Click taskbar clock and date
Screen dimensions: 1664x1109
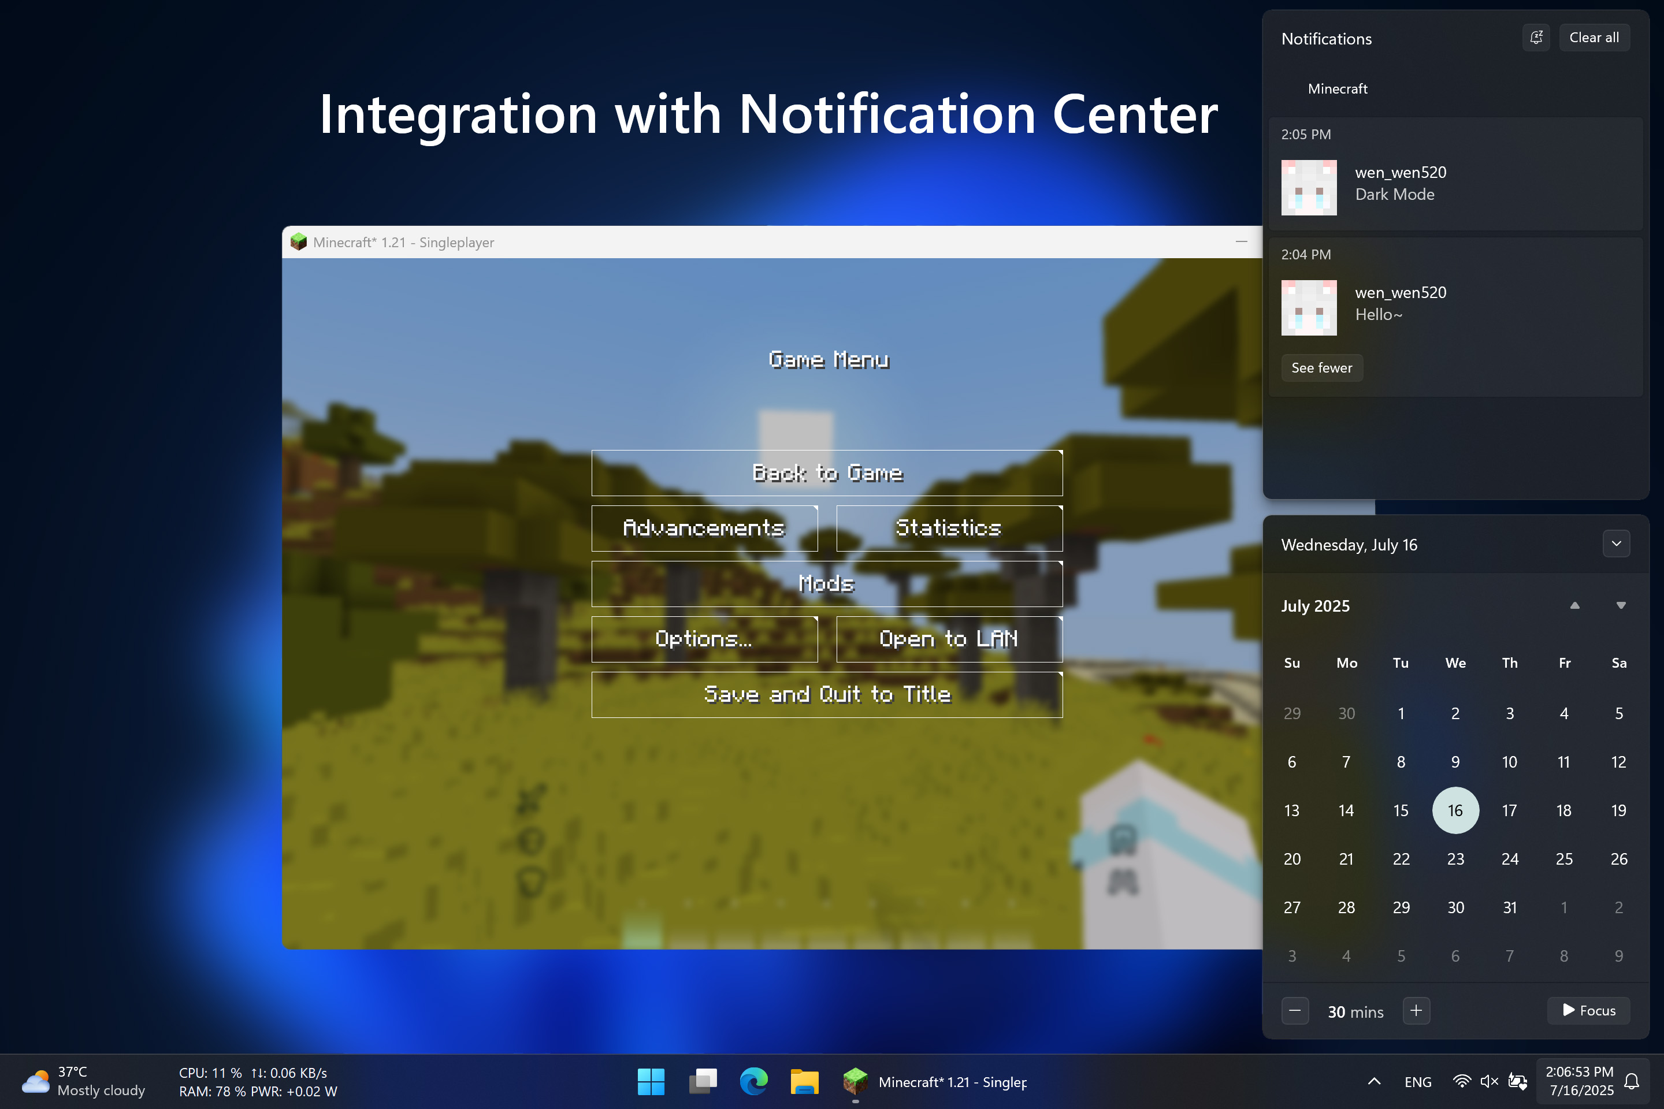(1579, 1081)
